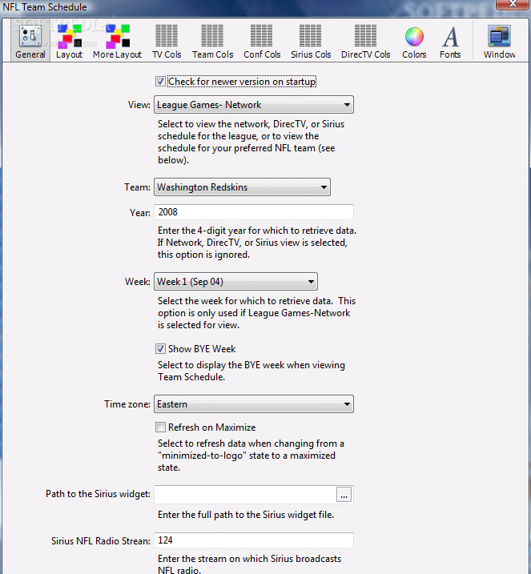The width and height of the screenshot is (531, 574).
Task: Open the Window preferences
Action: pyautogui.click(x=499, y=42)
